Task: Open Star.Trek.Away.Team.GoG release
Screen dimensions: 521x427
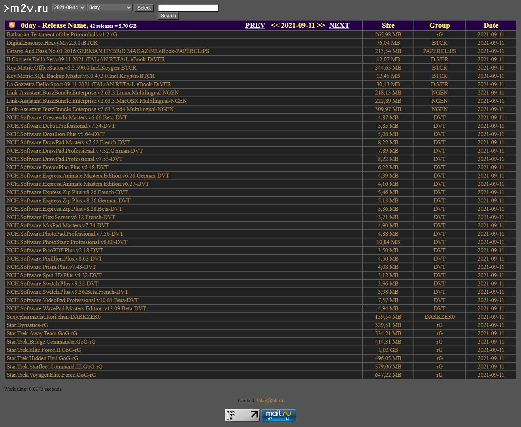Action: point(42,333)
